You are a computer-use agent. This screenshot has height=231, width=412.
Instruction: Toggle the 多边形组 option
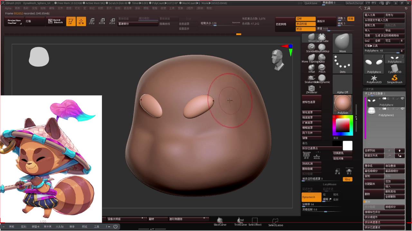point(305,24)
